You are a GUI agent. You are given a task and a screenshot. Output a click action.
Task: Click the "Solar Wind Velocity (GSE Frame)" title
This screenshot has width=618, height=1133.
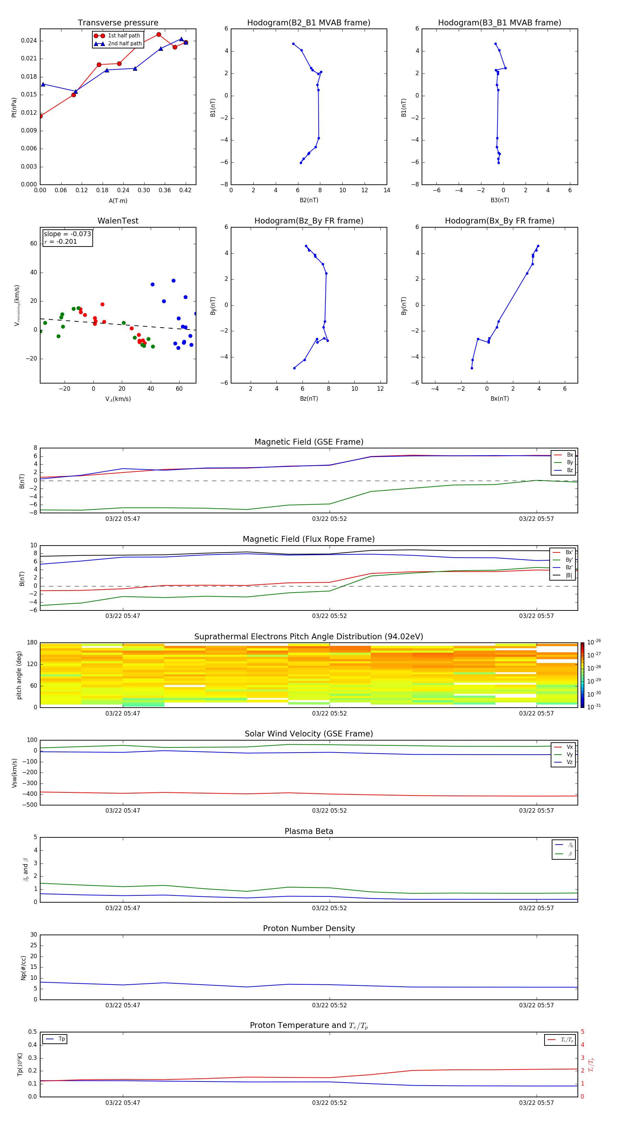point(309,734)
